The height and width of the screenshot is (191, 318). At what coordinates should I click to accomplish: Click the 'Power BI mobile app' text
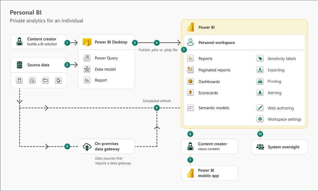[208, 173]
